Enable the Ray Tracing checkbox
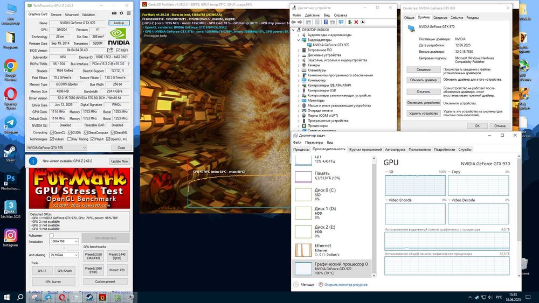Screen dimensions: 539x303 tap(70, 139)
